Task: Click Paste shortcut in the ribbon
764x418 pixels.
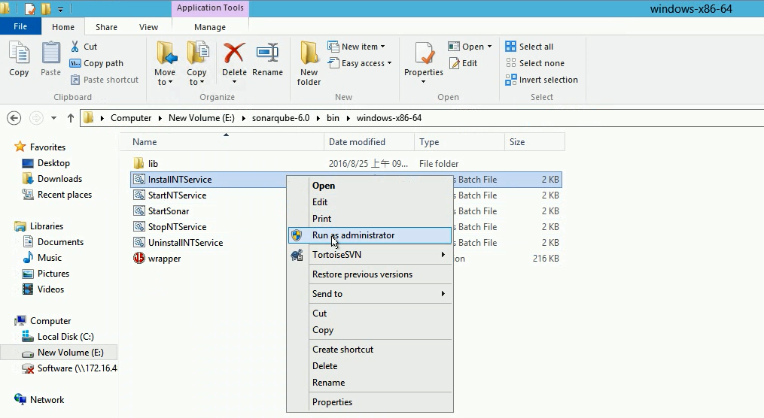Action: [105, 80]
